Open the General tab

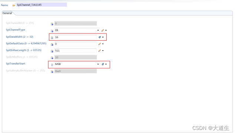[x=7, y=13]
